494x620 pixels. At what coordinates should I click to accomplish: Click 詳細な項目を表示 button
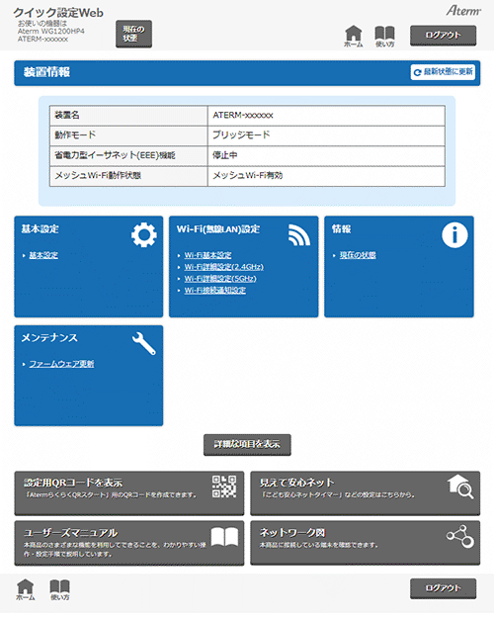(247, 445)
